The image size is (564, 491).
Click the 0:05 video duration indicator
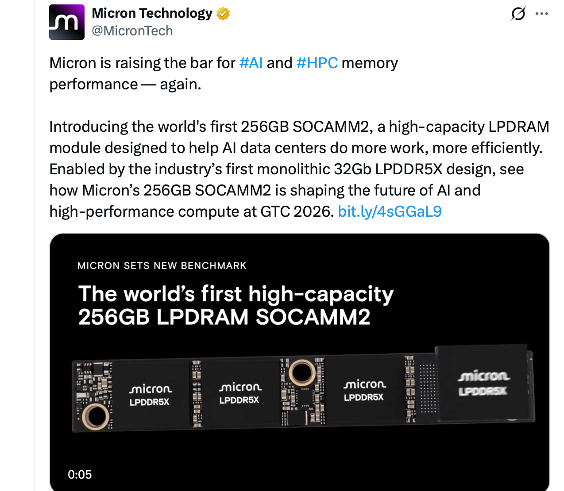(80, 475)
